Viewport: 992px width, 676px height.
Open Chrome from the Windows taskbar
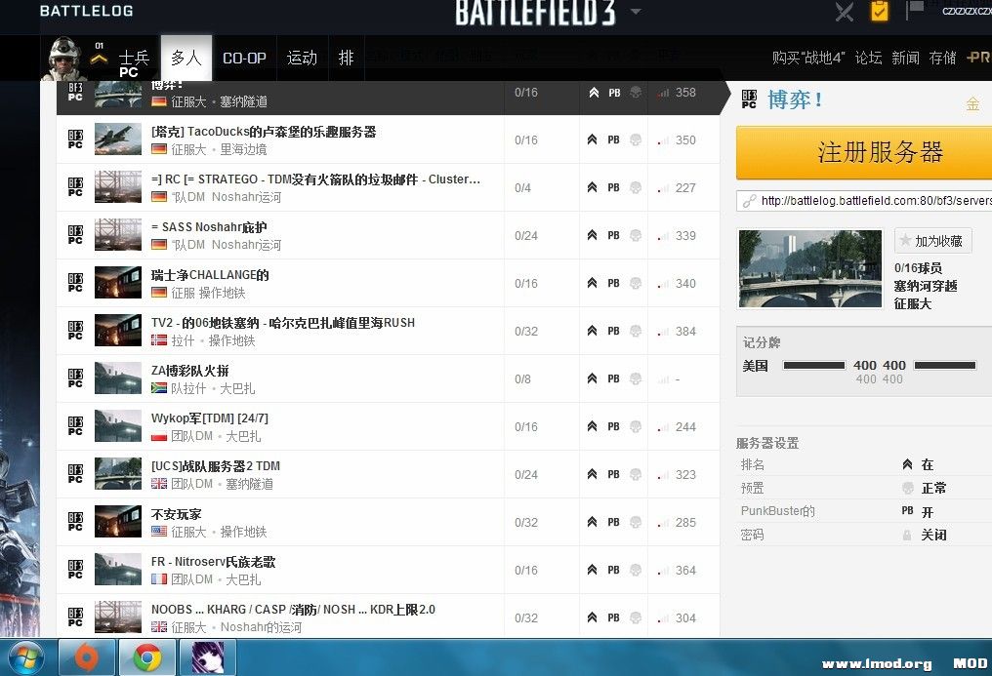pos(147,657)
